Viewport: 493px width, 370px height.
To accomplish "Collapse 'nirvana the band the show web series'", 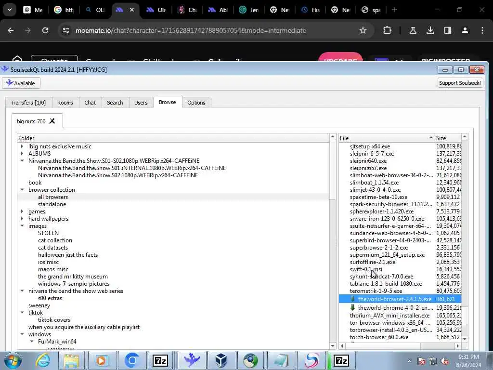I will [x=22, y=291].
